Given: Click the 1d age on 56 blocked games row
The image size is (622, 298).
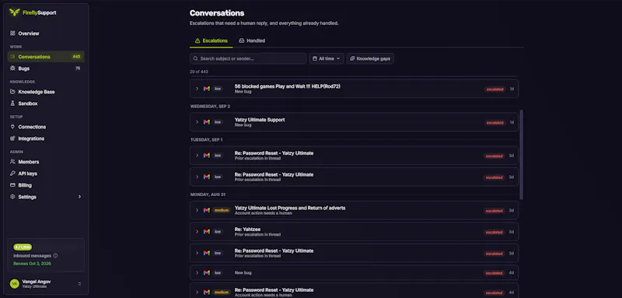Looking at the screenshot, I should (x=512, y=89).
